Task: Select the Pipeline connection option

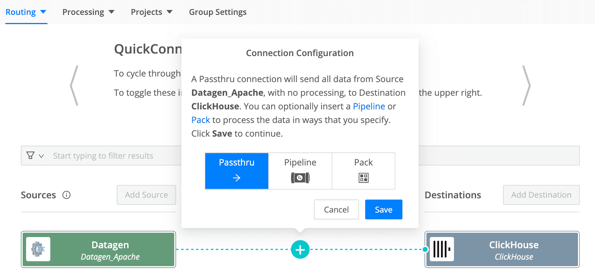Action: 300,171
